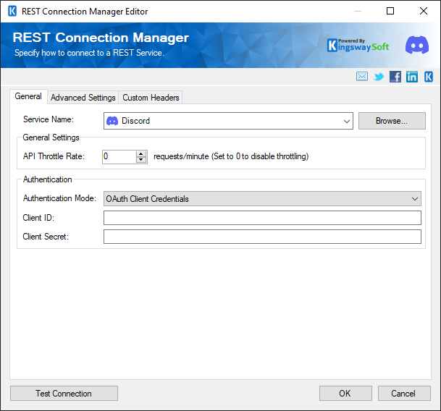Click the Test Connection button

(64, 394)
